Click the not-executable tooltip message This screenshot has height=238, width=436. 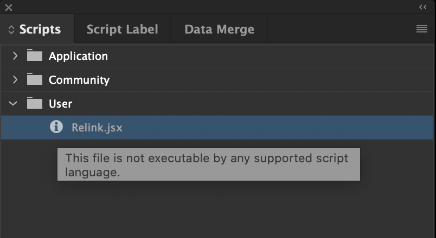pos(208,165)
